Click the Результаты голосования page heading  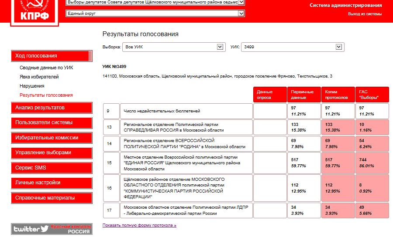tap(140, 34)
